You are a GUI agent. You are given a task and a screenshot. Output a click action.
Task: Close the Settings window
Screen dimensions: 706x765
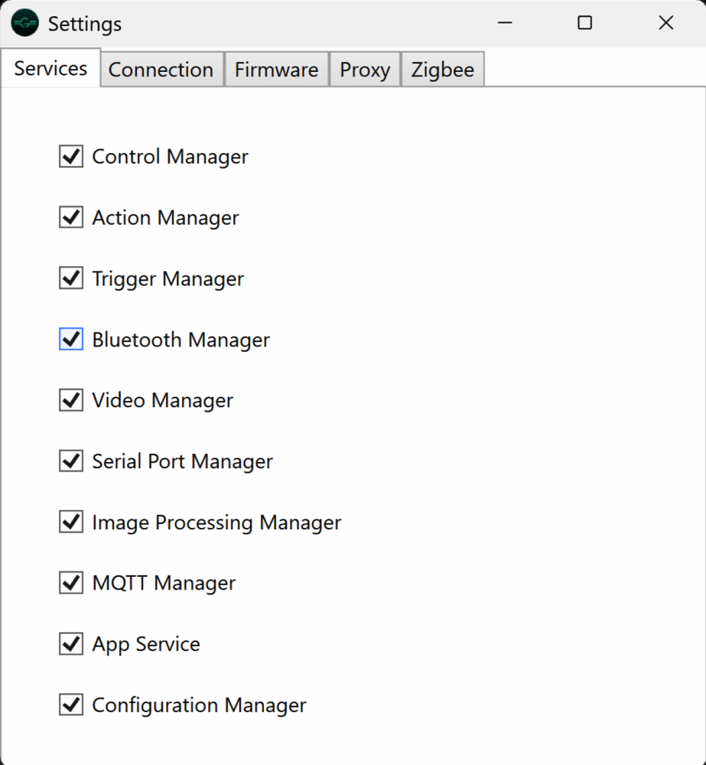666,23
